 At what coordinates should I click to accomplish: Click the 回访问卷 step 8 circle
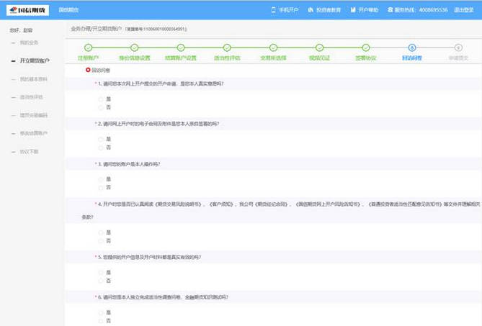coord(411,47)
